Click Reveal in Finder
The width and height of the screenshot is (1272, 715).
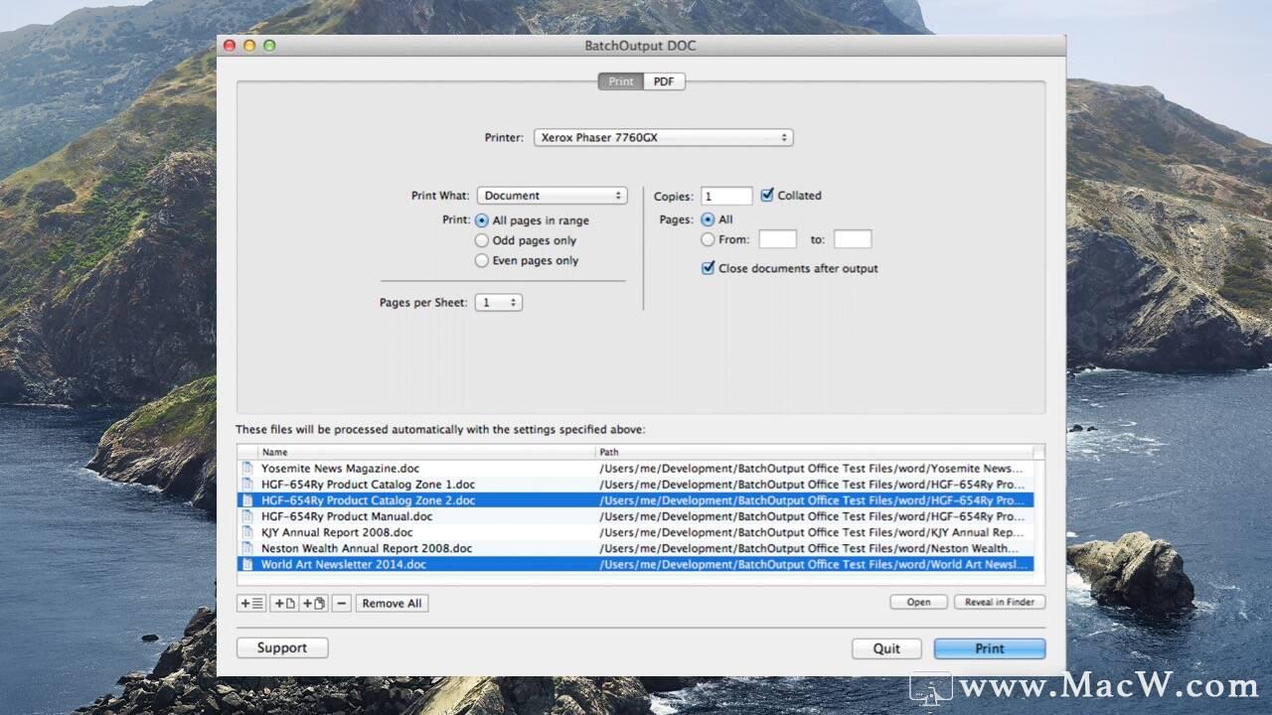click(999, 601)
